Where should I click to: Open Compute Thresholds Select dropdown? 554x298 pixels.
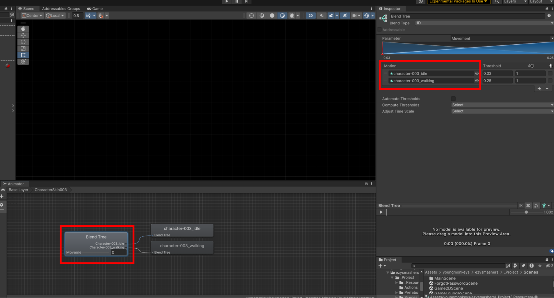click(502, 105)
